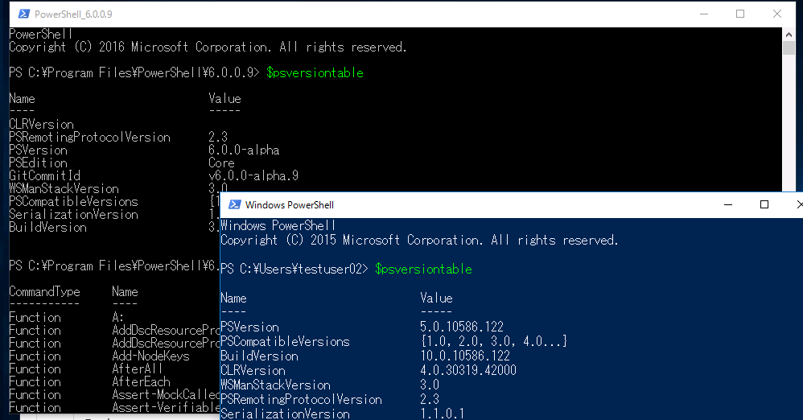Viewport: 803px width, 420px height.
Task: Click the PowerShell_6.0.0.9 title bar icon
Action: click(x=23, y=14)
